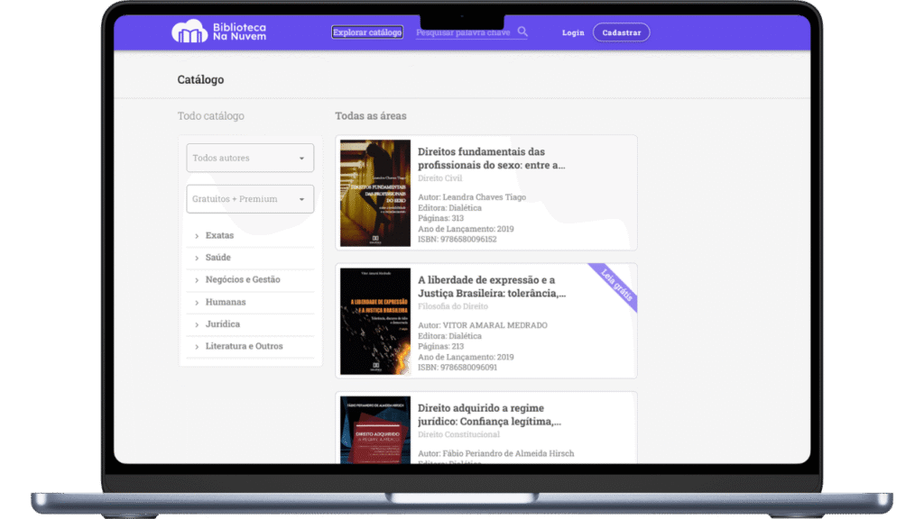Expand the Humanas category
Image resolution: width=924 pixels, height=519 pixels.
[250, 302]
